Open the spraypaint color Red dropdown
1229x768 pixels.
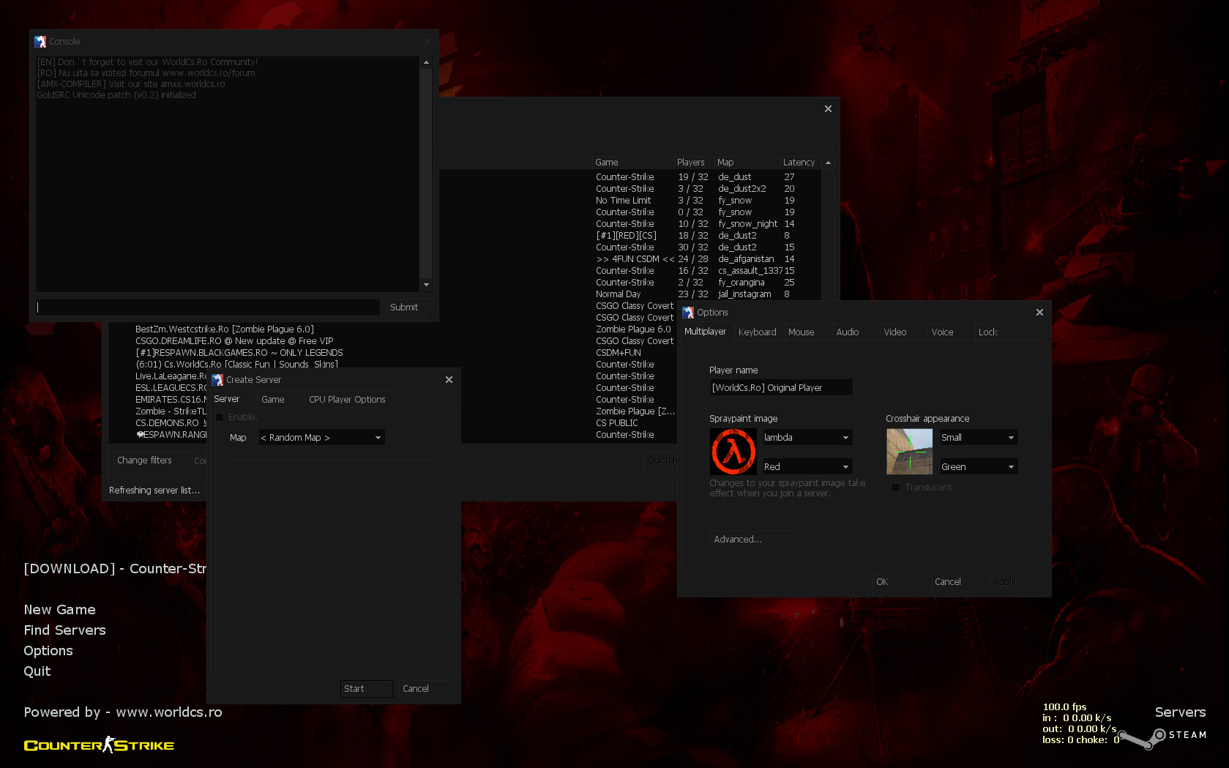click(807, 467)
